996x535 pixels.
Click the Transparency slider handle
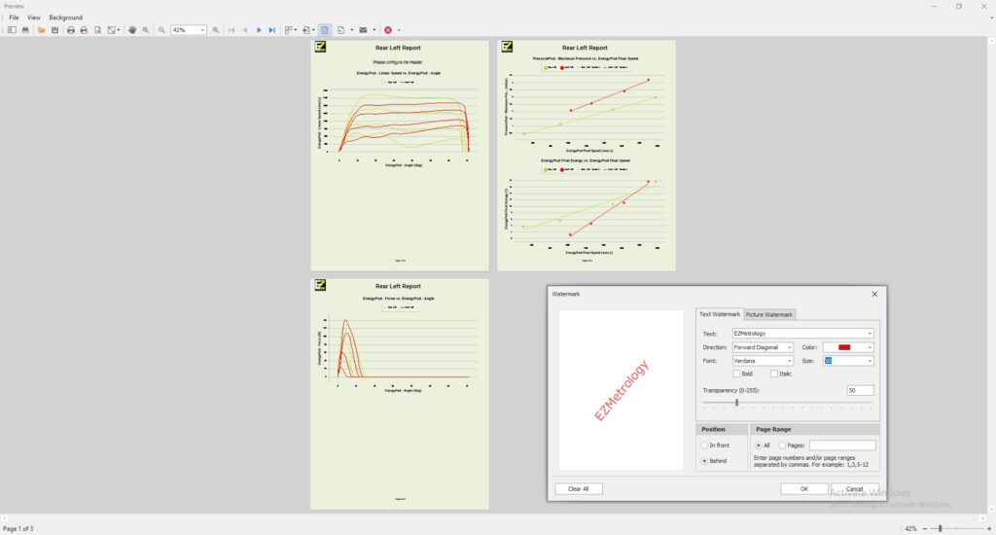pyautogui.click(x=736, y=402)
